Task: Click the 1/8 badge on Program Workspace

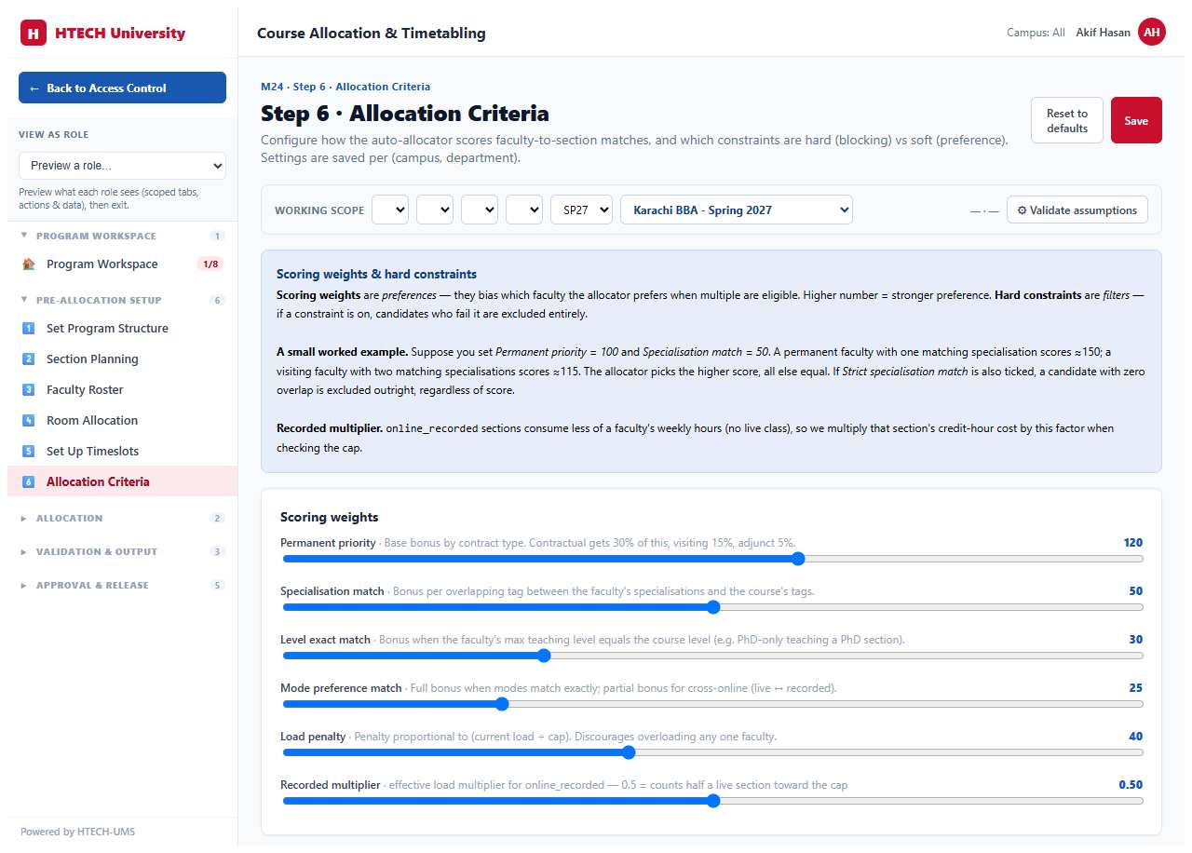Action: click(211, 264)
